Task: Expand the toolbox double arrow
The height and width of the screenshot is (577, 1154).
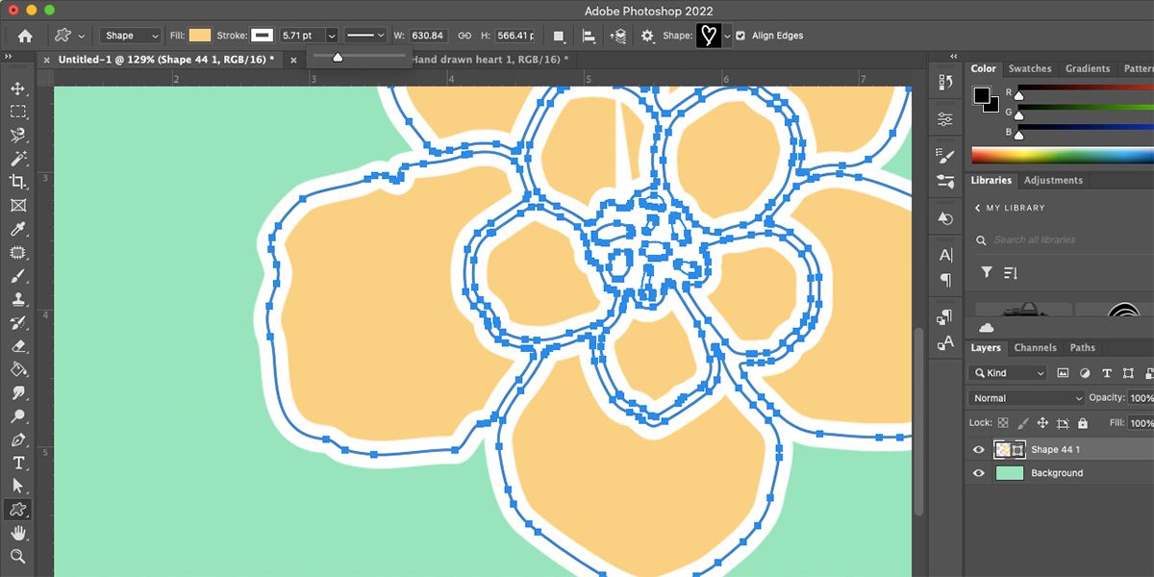Action: [9, 57]
